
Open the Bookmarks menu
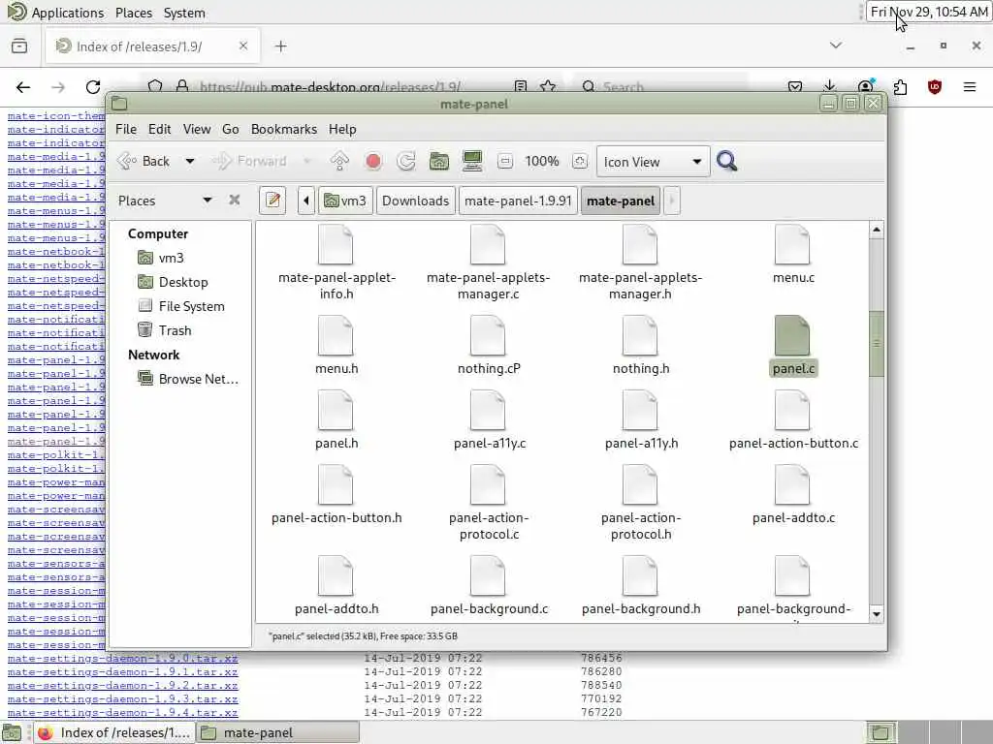coord(284,129)
